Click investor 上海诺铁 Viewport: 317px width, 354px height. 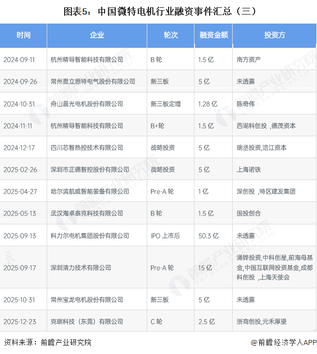[x=249, y=169]
